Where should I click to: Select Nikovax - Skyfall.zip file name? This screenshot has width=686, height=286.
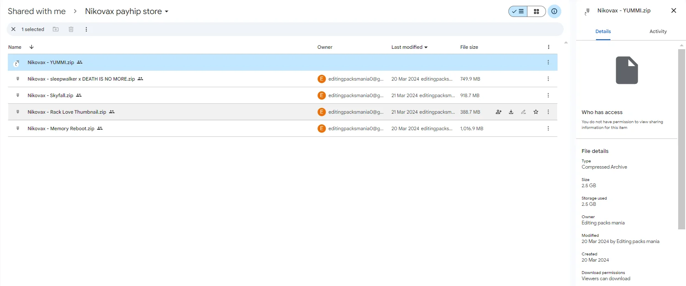[x=50, y=95]
